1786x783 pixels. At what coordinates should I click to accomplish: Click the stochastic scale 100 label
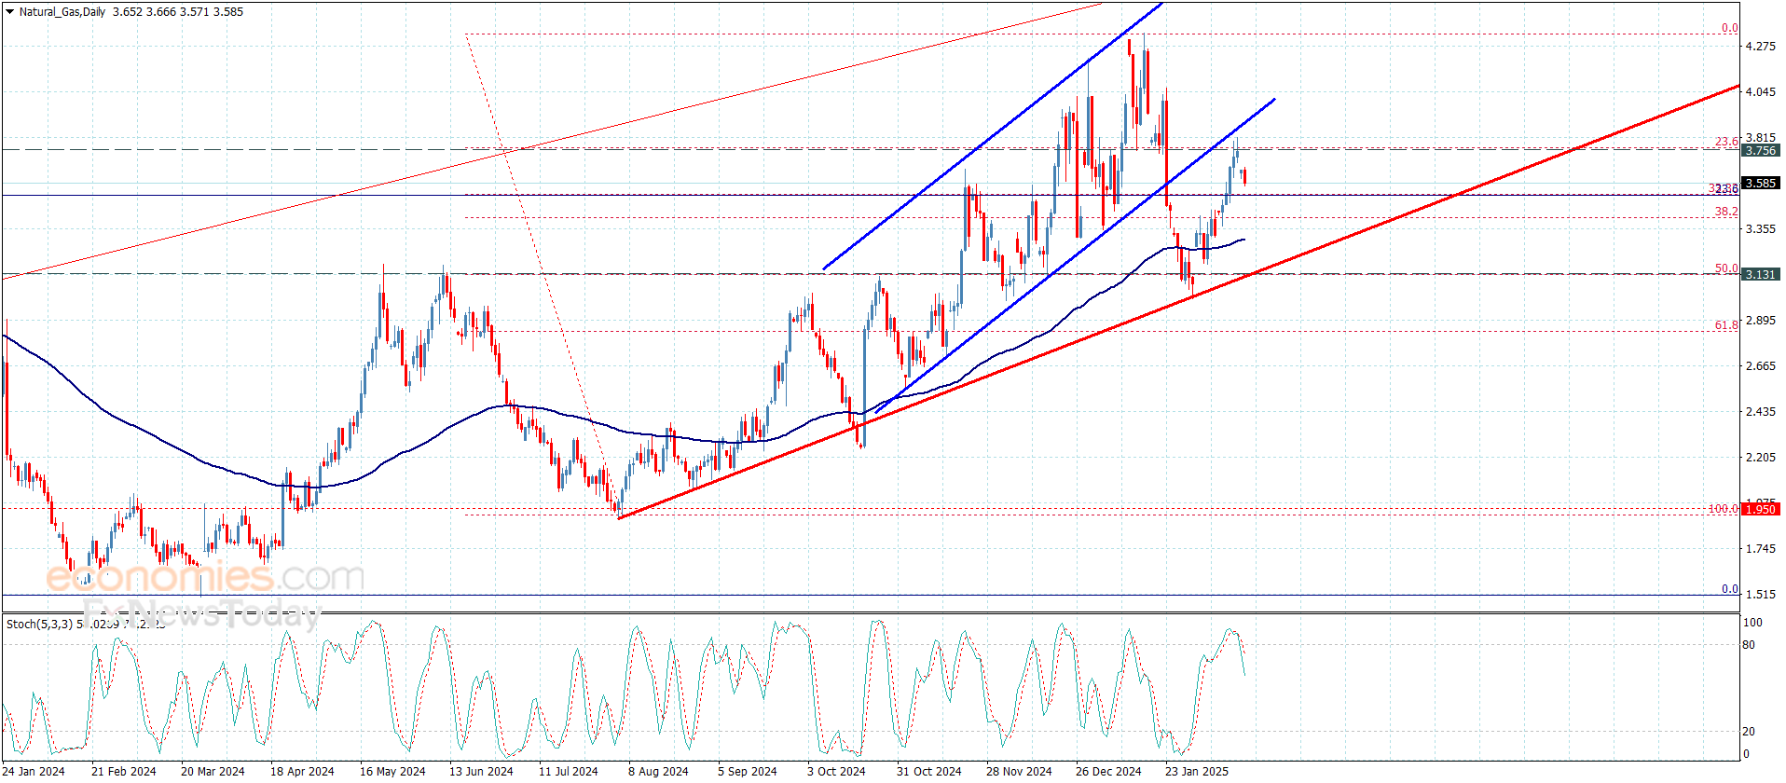(x=1752, y=623)
